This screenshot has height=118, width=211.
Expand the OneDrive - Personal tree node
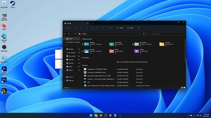pyautogui.click(x=65, y=42)
